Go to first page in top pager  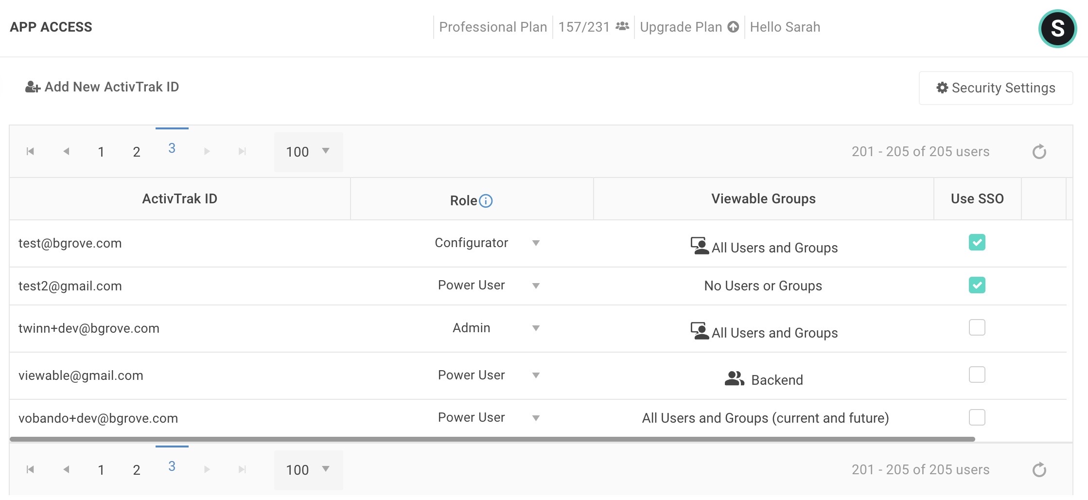pos(30,151)
